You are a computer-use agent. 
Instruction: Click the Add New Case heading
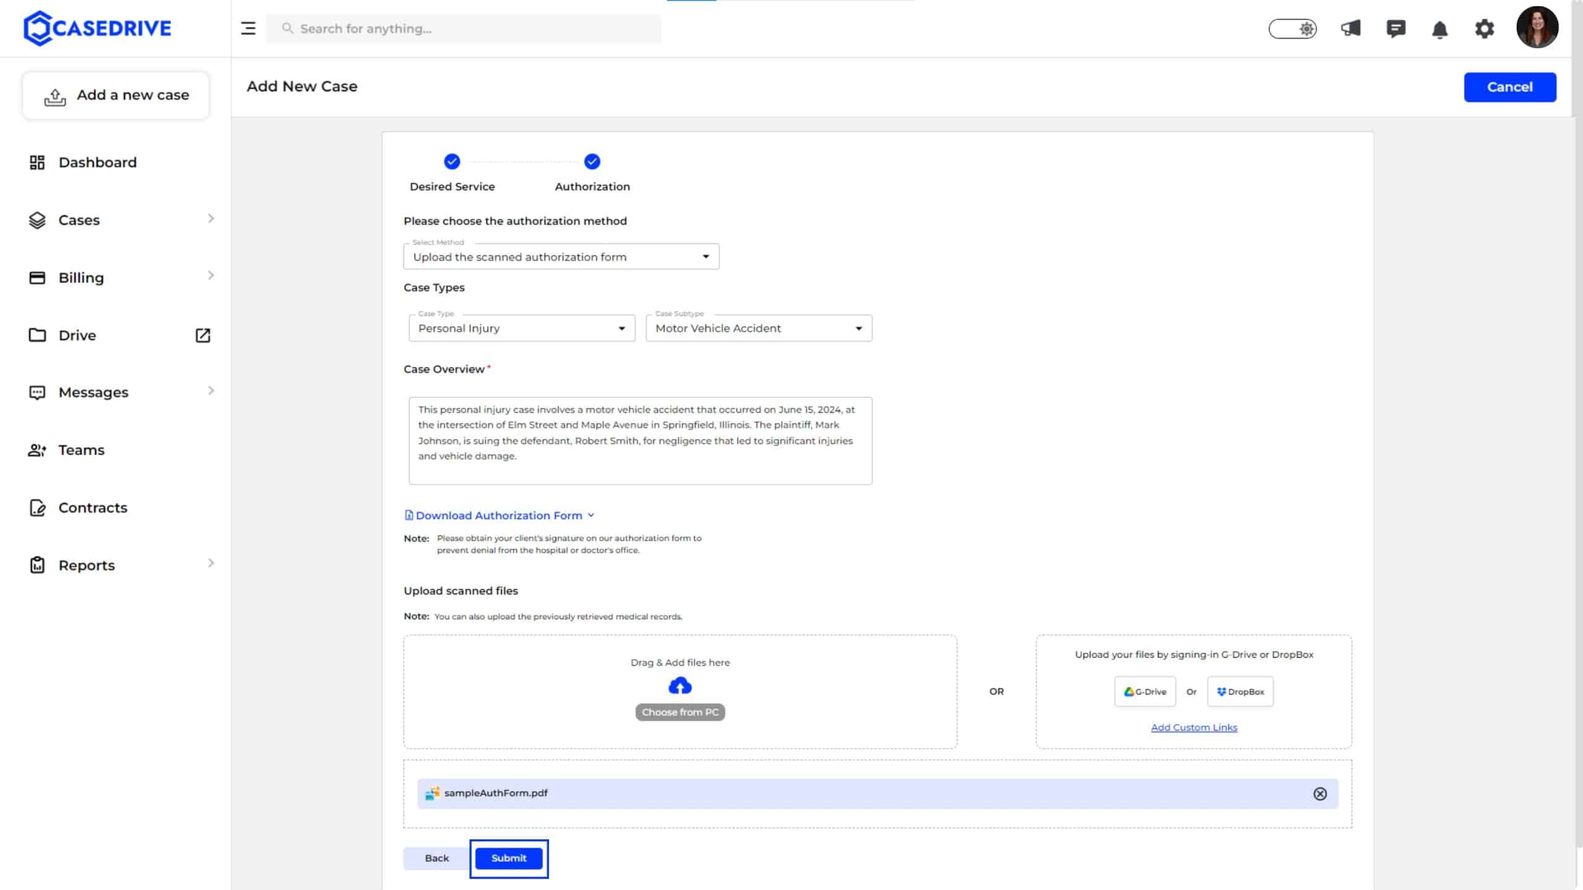click(x=302, y=87)
